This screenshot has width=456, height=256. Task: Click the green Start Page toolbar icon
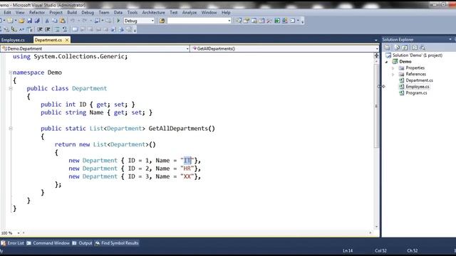click(277, 21)
